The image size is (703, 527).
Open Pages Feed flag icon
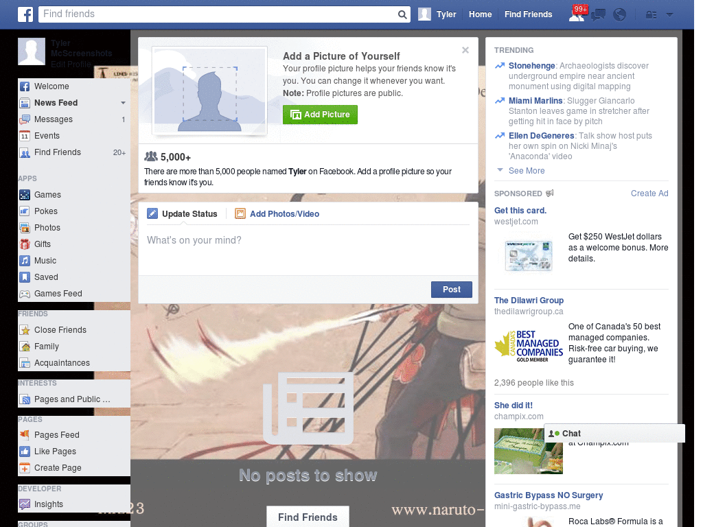coord(25,435)
